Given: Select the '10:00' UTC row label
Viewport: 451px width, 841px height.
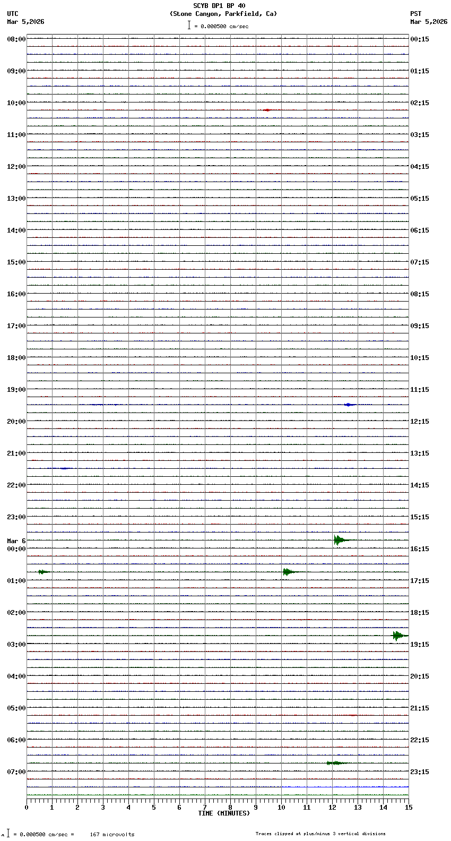Looking at the screenshot, I should 16,103.
